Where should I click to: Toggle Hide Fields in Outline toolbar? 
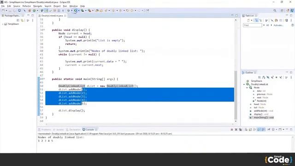(268, 77)
